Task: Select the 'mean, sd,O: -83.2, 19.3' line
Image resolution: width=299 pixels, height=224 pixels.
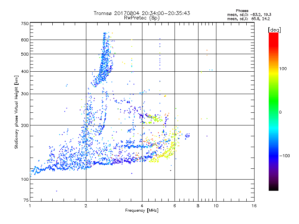Action: click(x=249, y=15)
